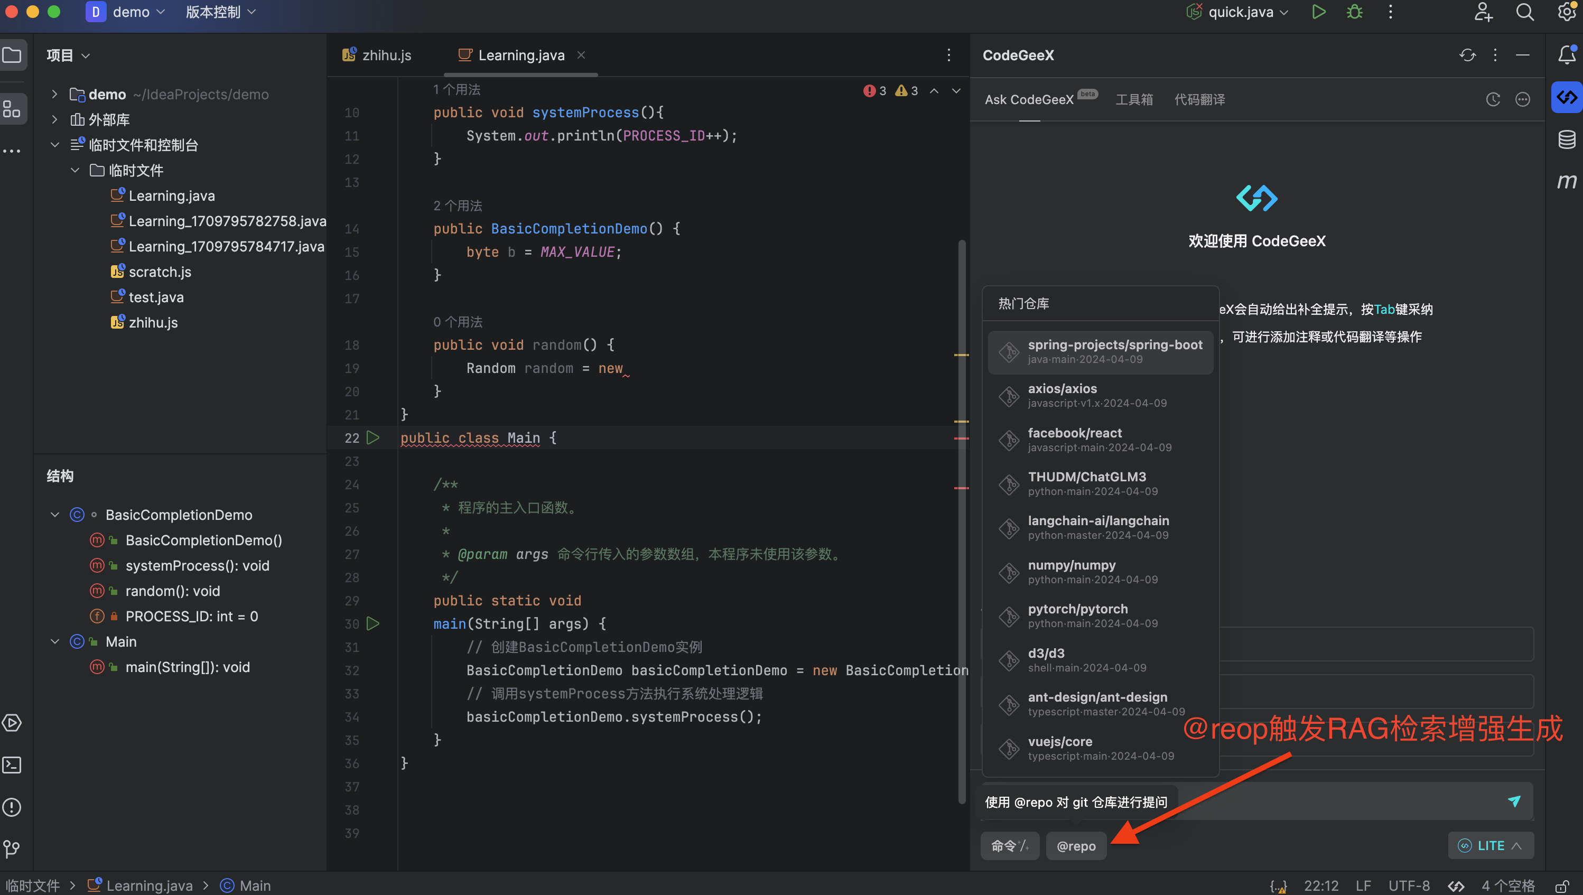Viewport: 1583px width, 895px height.
Task: Click CodeGeeX status bar icon
Action: pyautogui.click(x=1456, y=886)
